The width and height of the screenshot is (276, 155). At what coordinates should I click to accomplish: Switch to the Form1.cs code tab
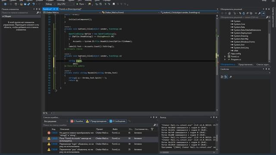(47, 9)
